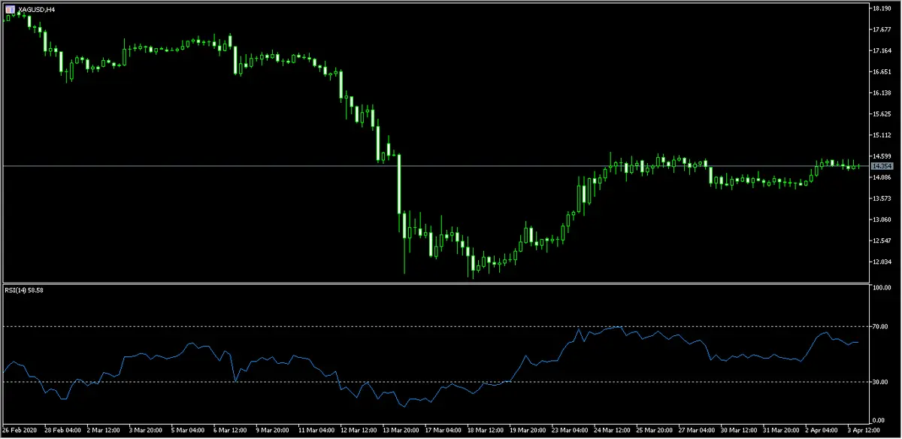Open the time axis at 26 Feb 2020

[22, 430]
